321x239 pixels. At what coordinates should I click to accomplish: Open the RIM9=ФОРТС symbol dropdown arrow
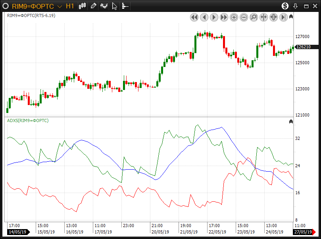pyautogui.click(x=59, y=6)
